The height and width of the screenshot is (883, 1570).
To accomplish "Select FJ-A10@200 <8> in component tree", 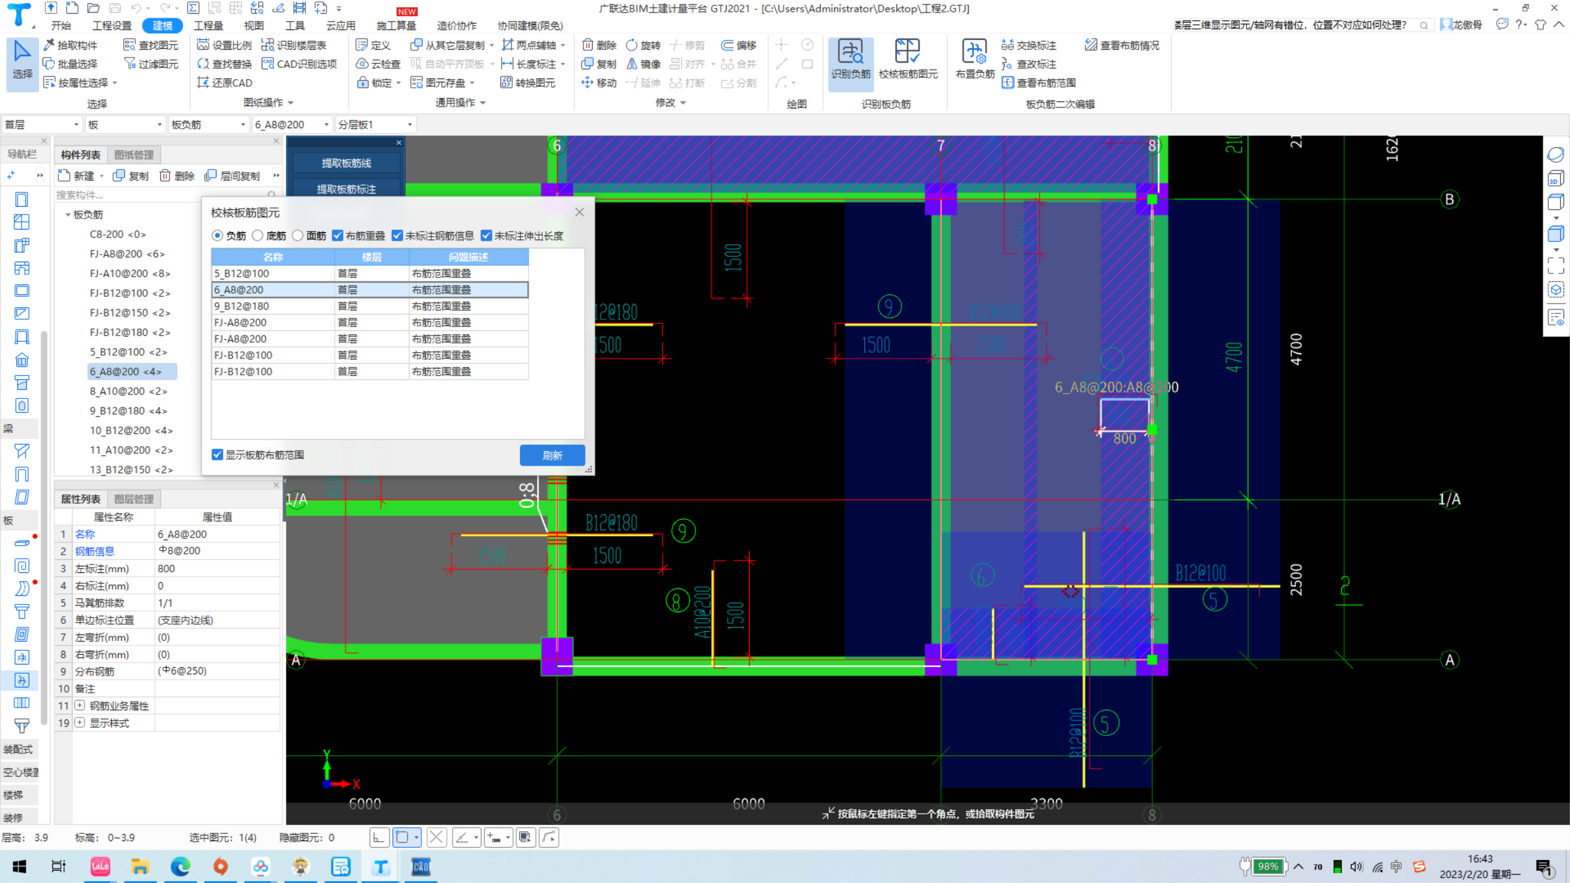I will pos(130,273).
